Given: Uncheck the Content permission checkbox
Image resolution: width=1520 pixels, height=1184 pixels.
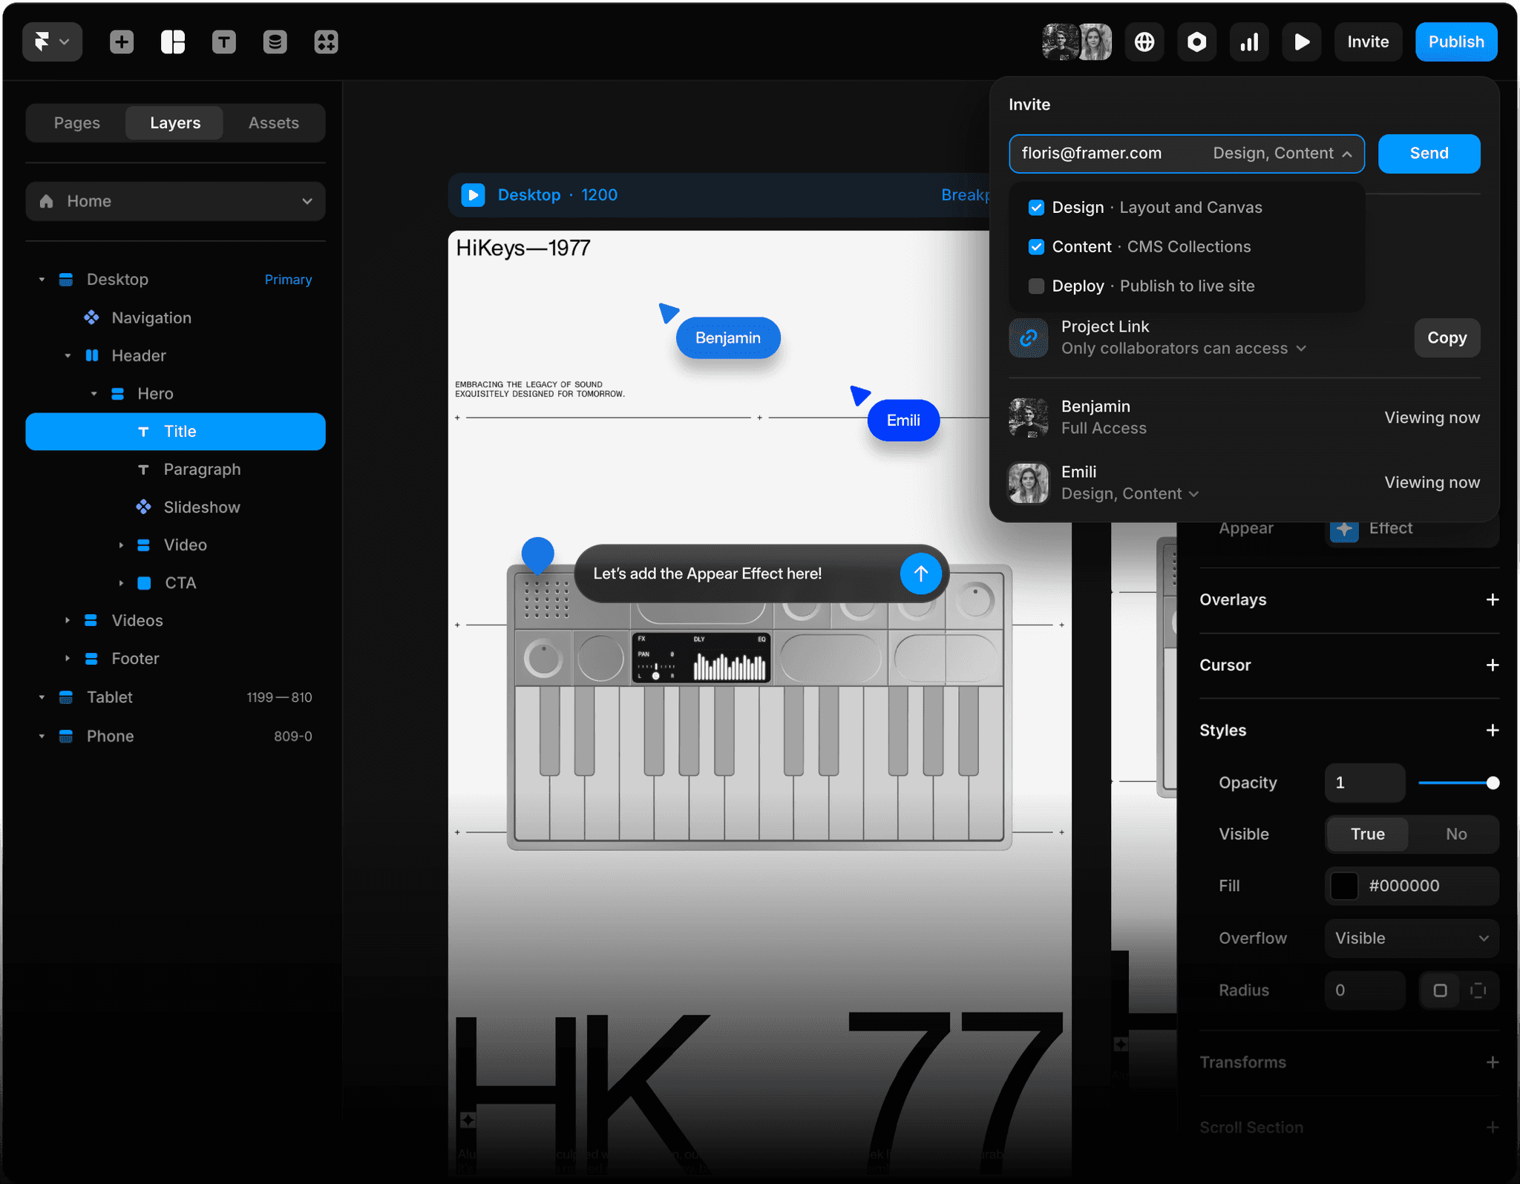Looking at the screenshot, I should tap(1036, 247).
